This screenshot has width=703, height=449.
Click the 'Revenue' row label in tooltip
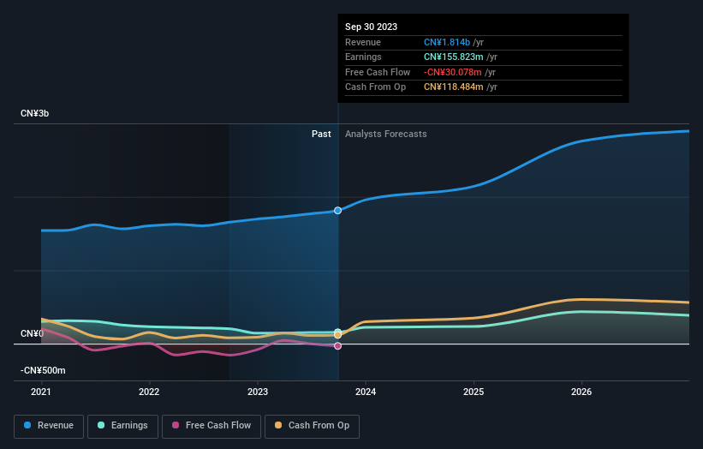coord(363,42)
